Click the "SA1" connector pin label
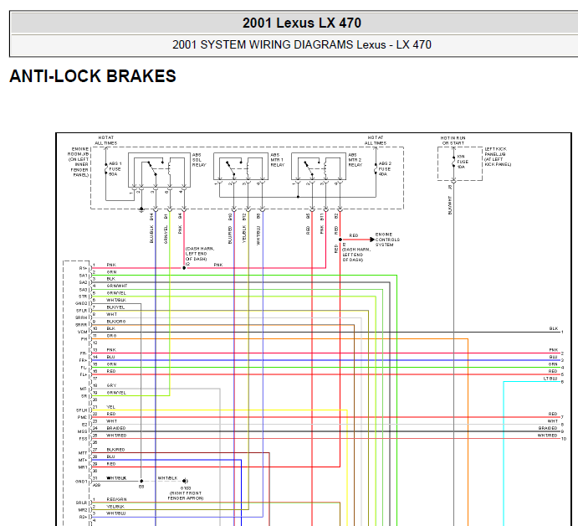The height and width of the screenshot is (526, 578). click(84, 276)
